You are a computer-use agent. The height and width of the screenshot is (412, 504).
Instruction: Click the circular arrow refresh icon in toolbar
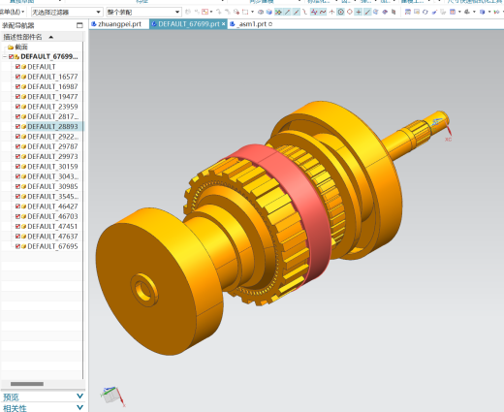pyautogui.click(x=425, y=12)
